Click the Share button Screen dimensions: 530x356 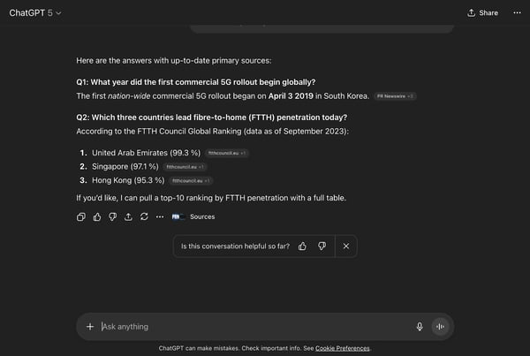[x=482, y=13]
